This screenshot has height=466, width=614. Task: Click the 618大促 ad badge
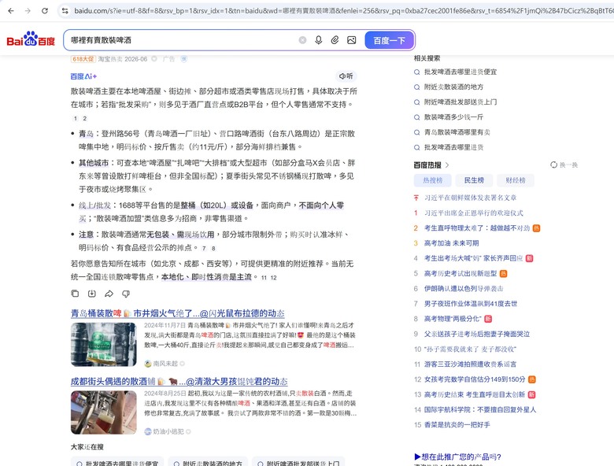coord(83,59)
